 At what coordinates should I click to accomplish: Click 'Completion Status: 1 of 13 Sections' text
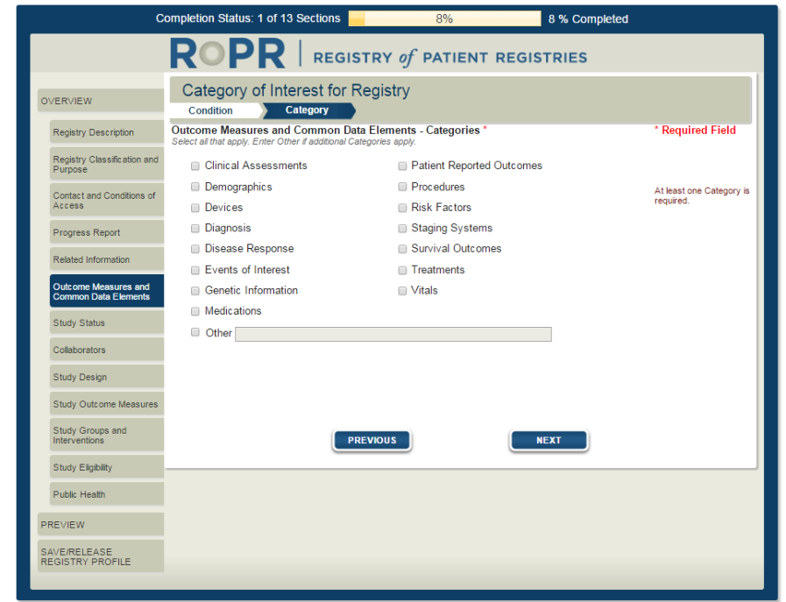248,18
